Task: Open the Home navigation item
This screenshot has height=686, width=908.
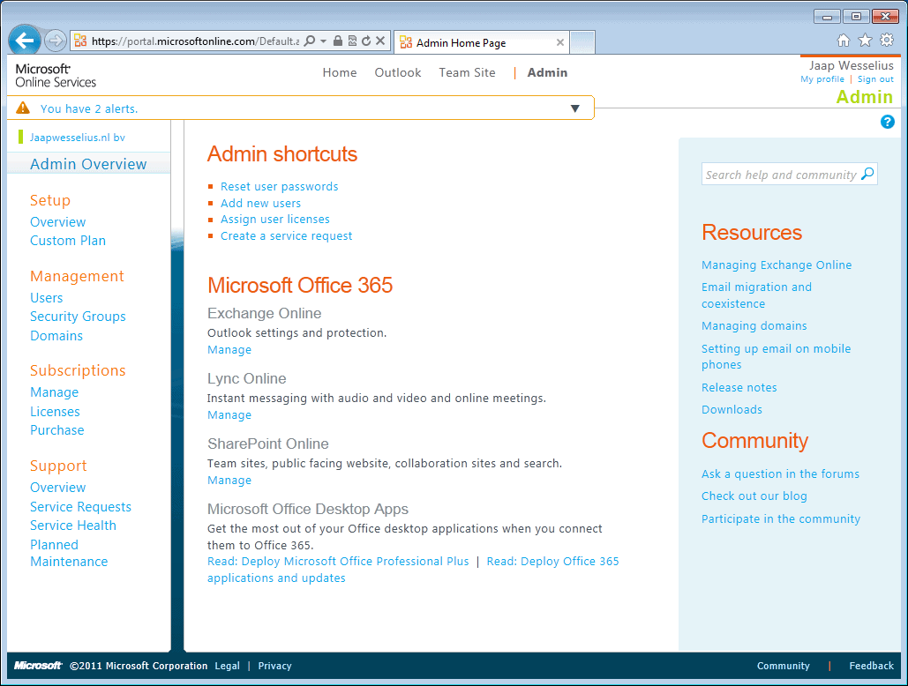Action: point(340,73)
